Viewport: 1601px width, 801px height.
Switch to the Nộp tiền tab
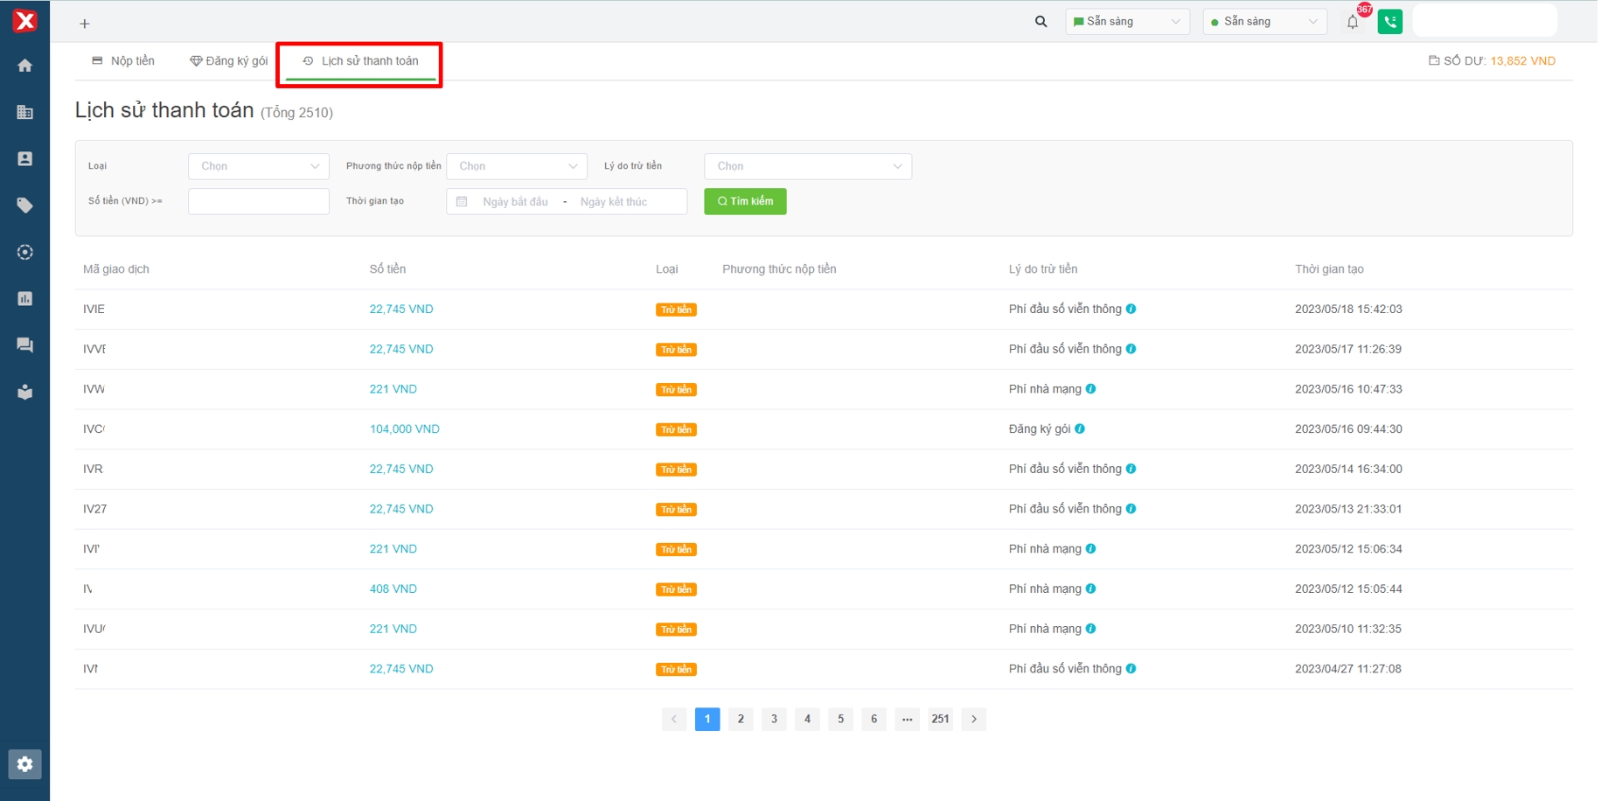click(123, 61)
